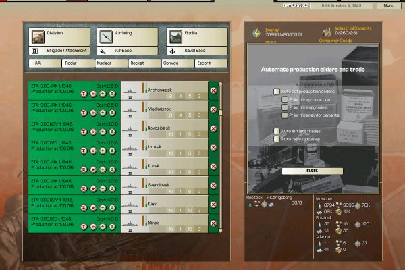Move Sverdlovsk to top of queue
This screenshot has width=405, height=270.
(112, 189)
